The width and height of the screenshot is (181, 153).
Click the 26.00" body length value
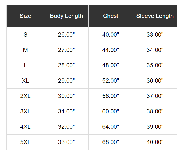click(x=66, y=35)
